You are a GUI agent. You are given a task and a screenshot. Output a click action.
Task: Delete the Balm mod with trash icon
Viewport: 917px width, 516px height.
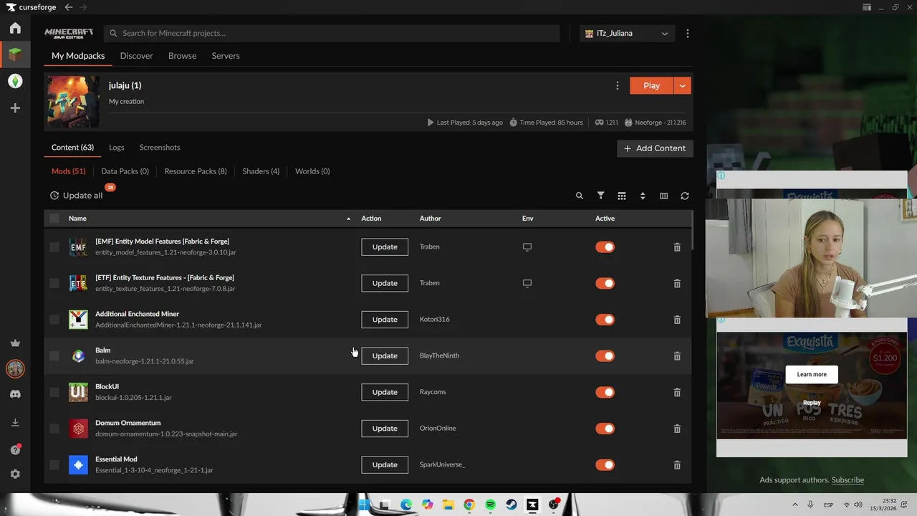(x=677, y=356)
